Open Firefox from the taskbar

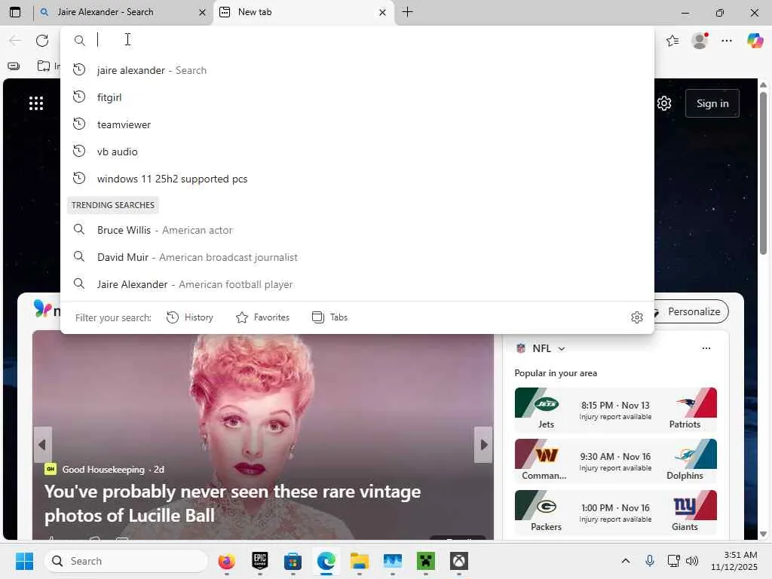(226, 561)
